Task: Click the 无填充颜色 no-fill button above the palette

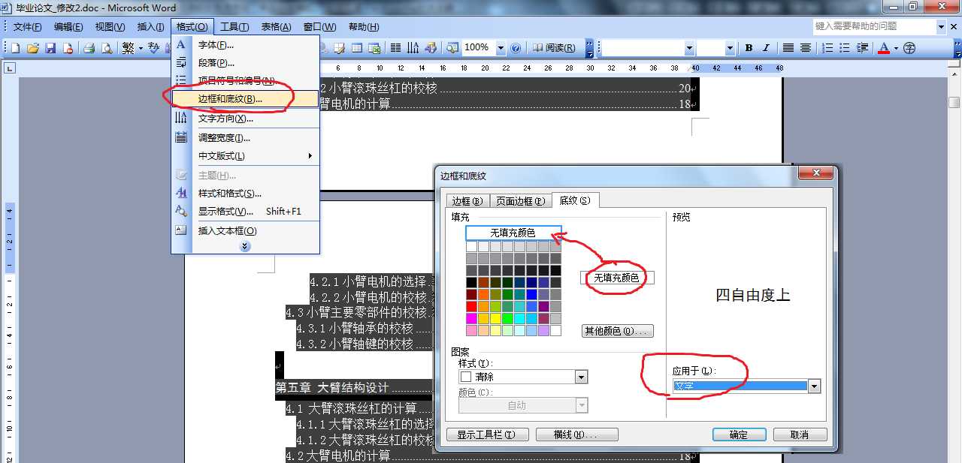Action: [513, 233]
